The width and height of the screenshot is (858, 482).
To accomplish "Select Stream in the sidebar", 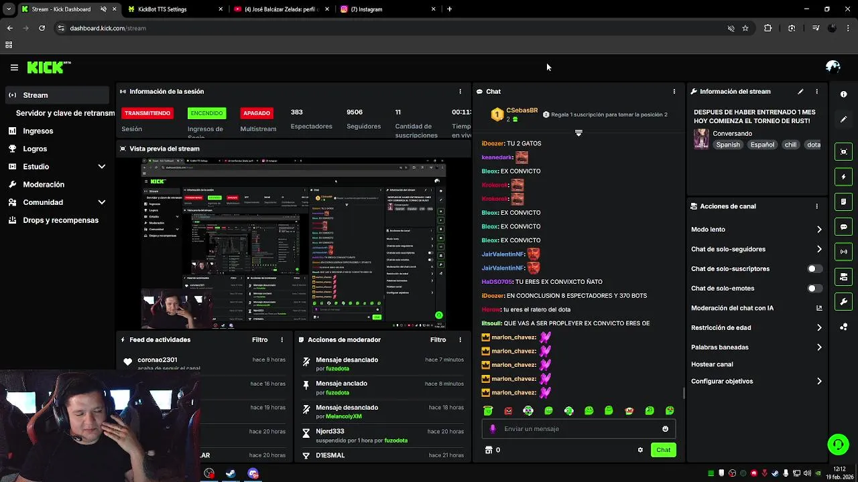I will coord(57,95).
